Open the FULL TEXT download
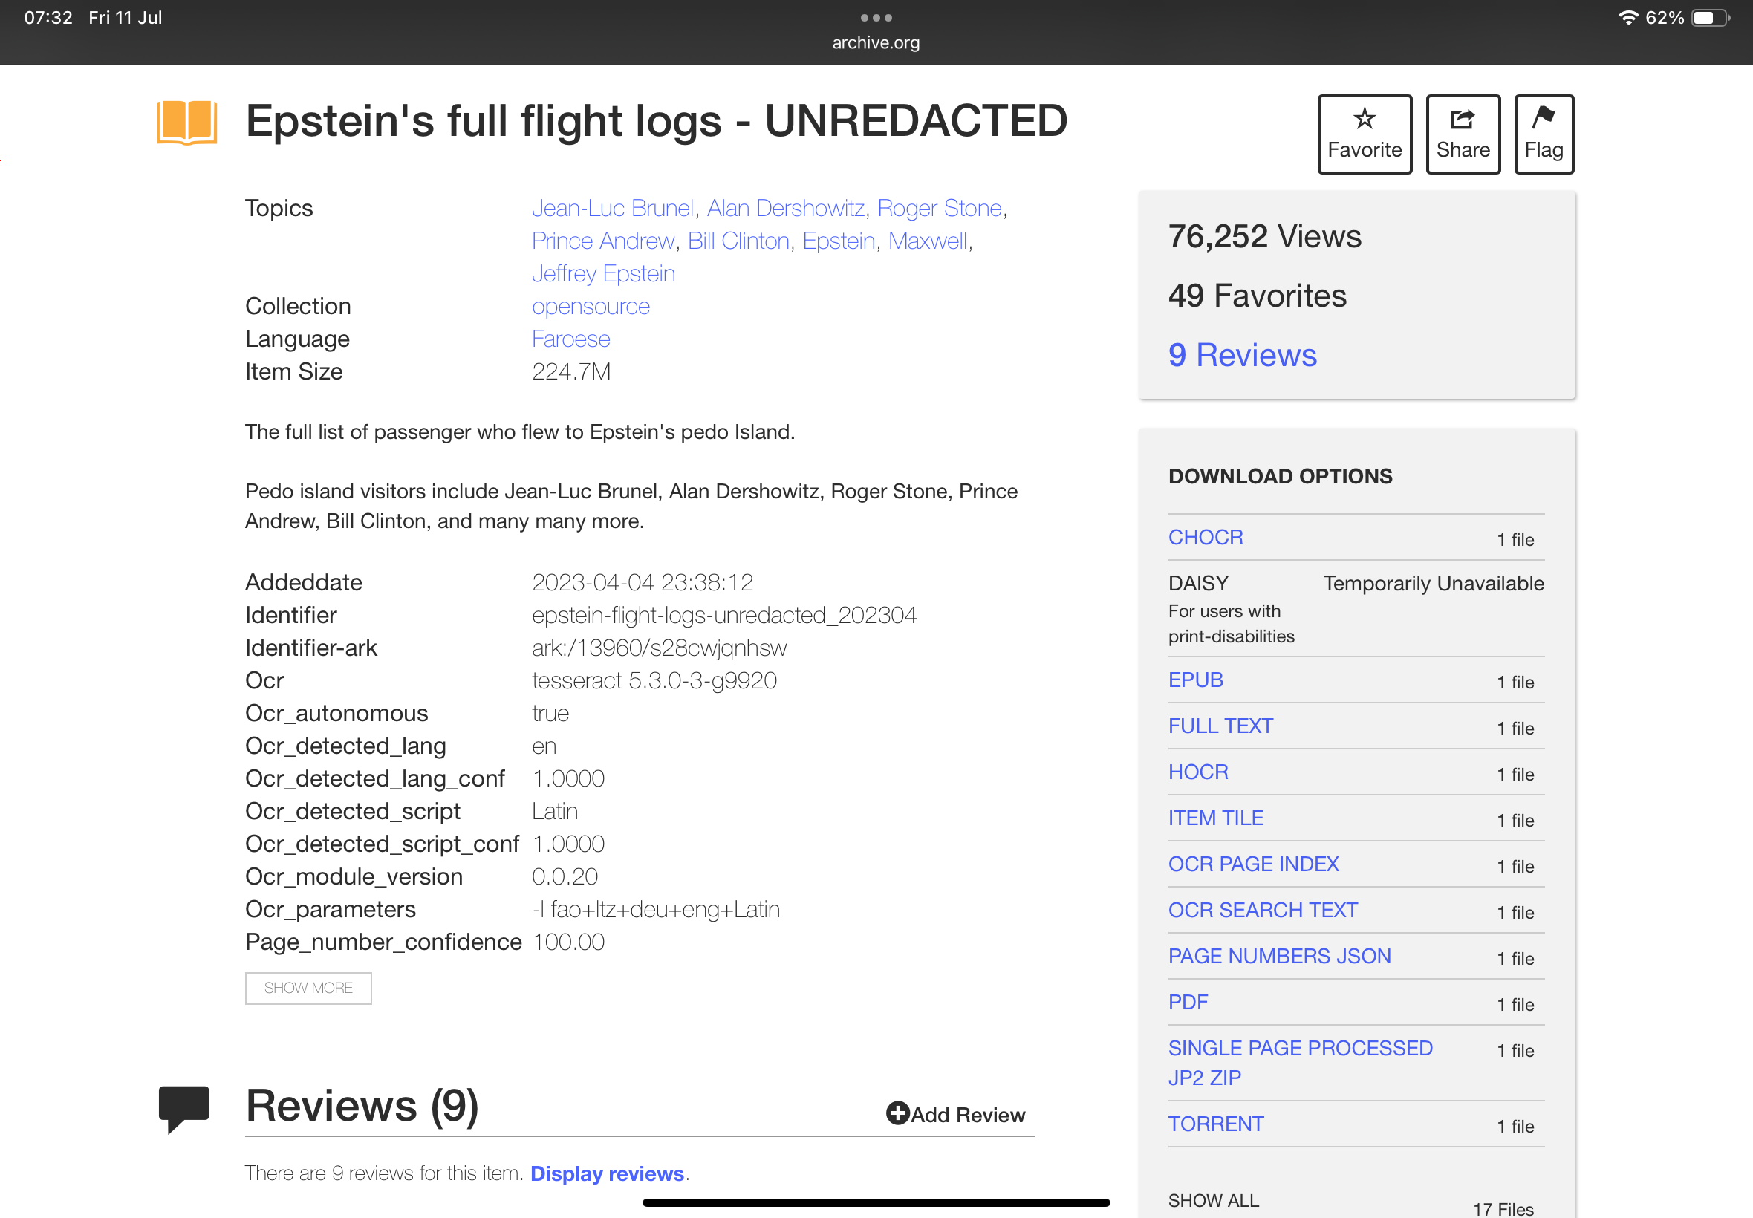This screenshot has height=1218, width=1753. tap(1220, 726)
